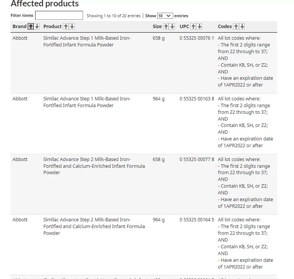This screenshot has width=294, height=279.
Task: Sort Brand column descending with down arrow
Action: 37,27
